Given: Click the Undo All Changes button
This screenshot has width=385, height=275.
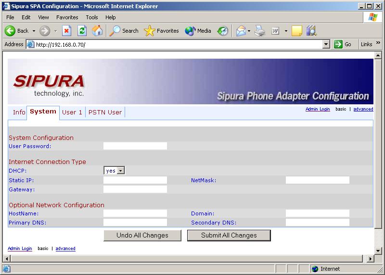Looking at the screenshot, I should point(142,235).
